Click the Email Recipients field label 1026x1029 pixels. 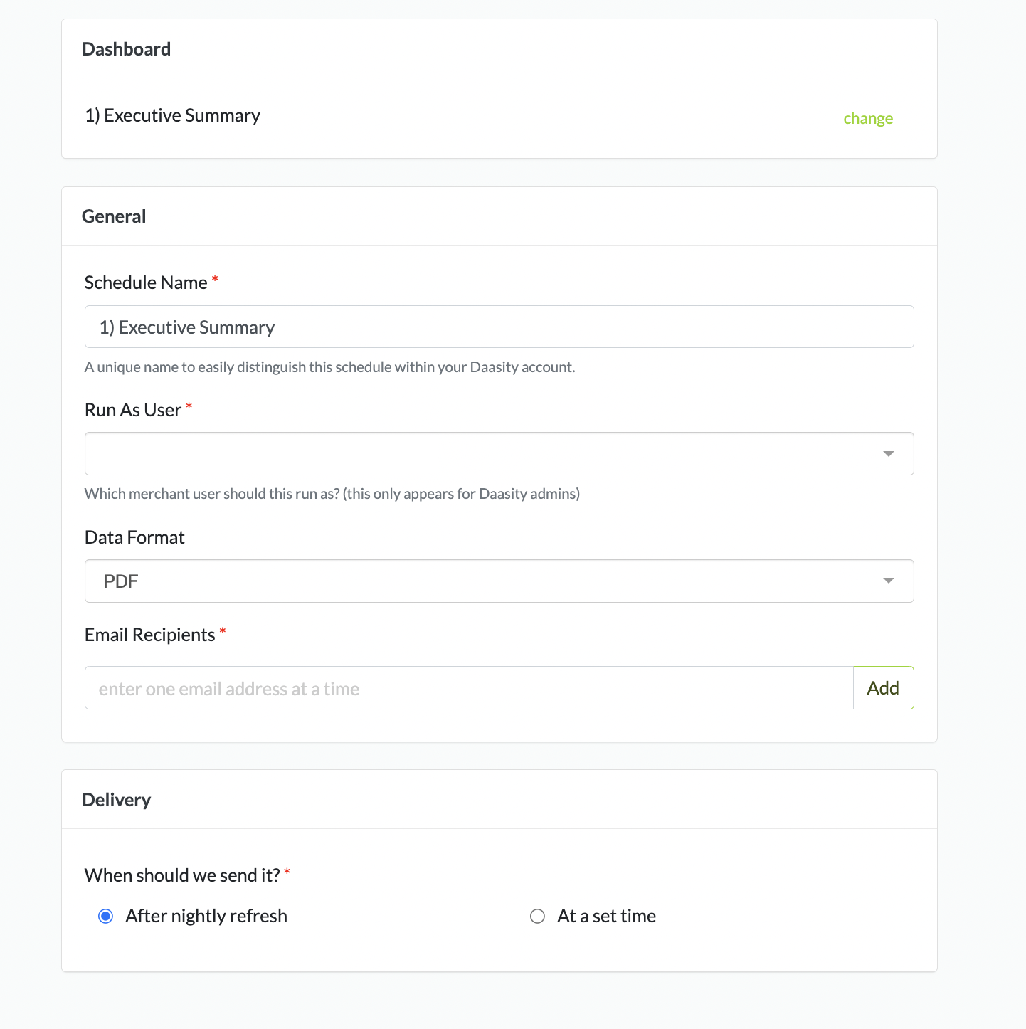coord(149,635)
